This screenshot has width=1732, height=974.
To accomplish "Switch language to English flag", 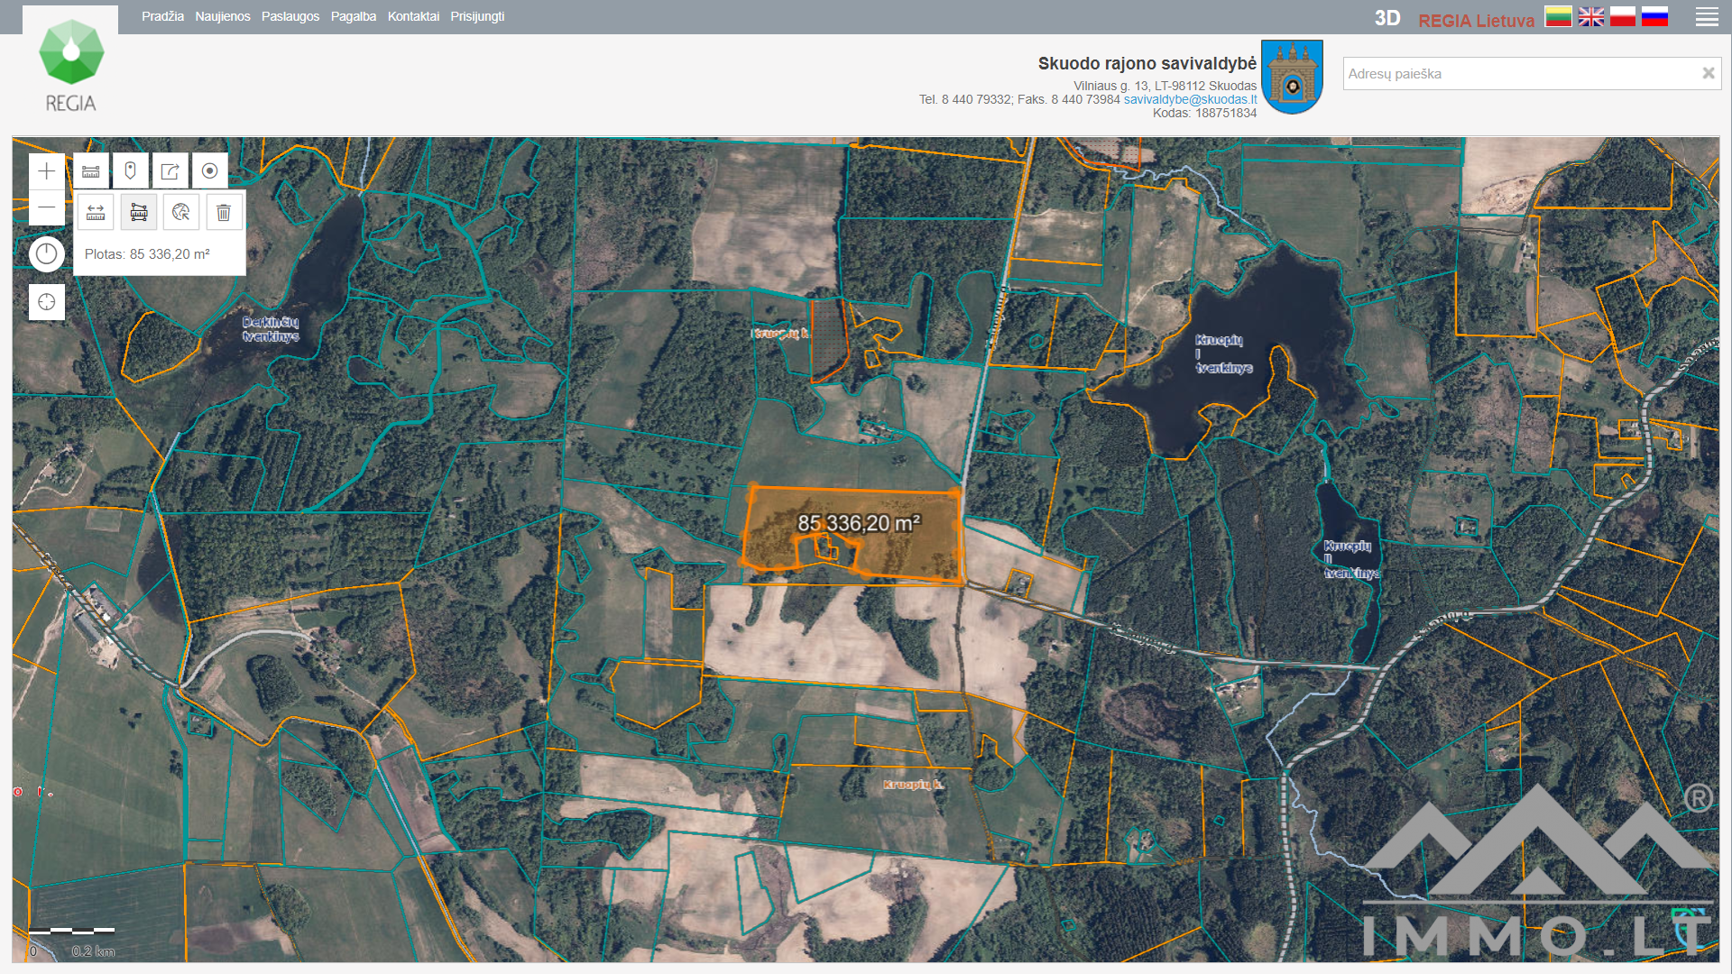I will coord(1590,16).
